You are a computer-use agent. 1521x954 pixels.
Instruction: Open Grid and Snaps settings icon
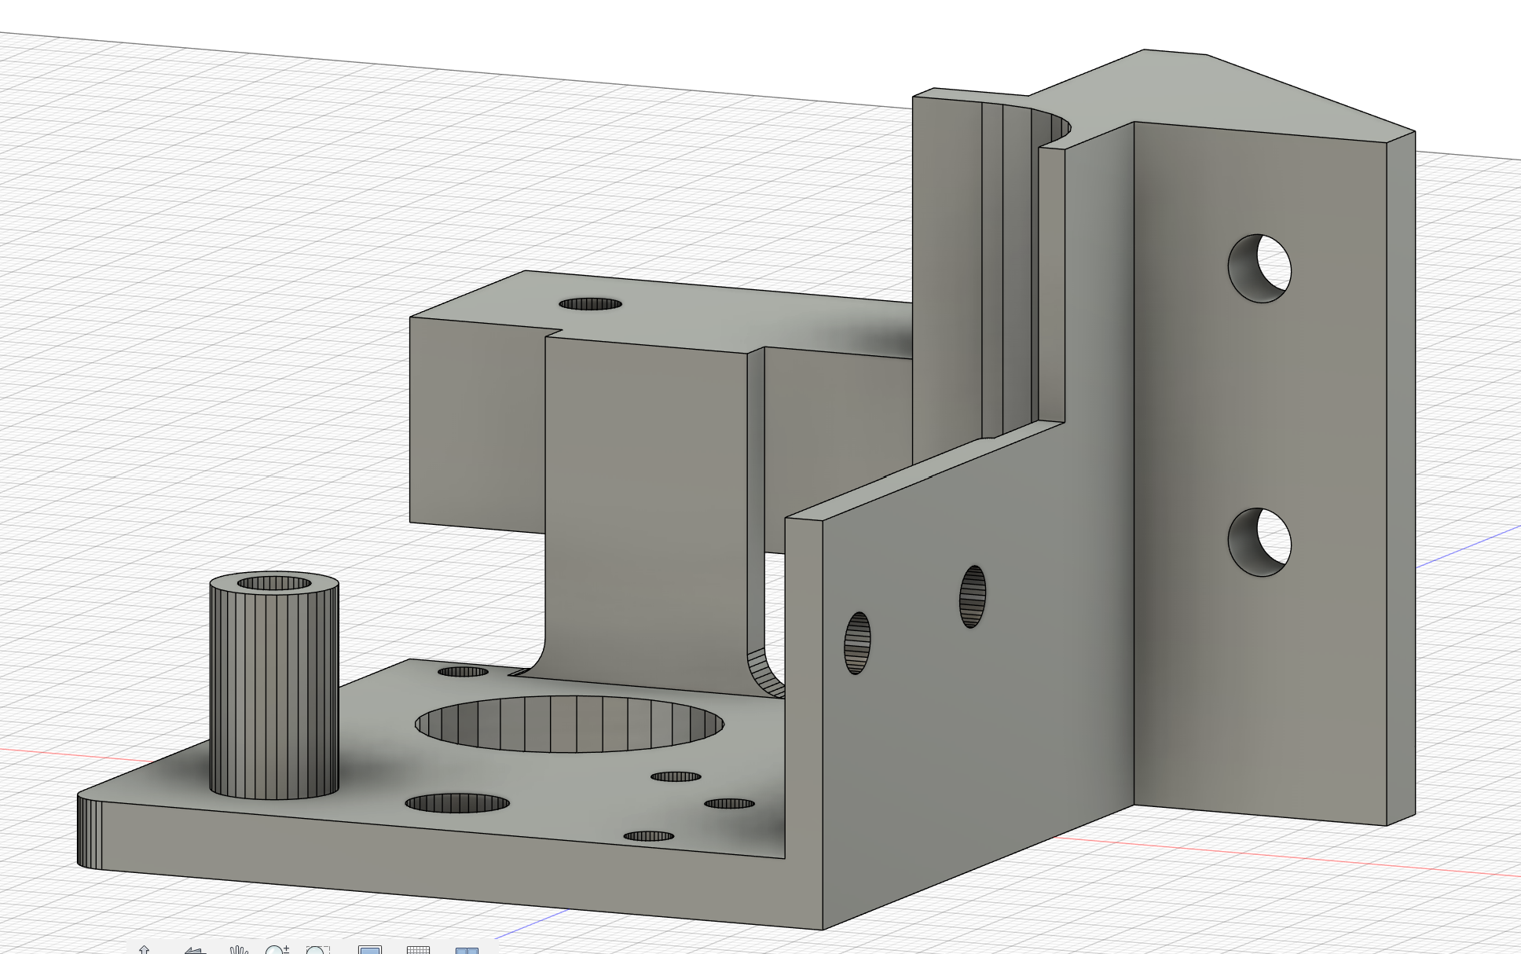[418, 950]
